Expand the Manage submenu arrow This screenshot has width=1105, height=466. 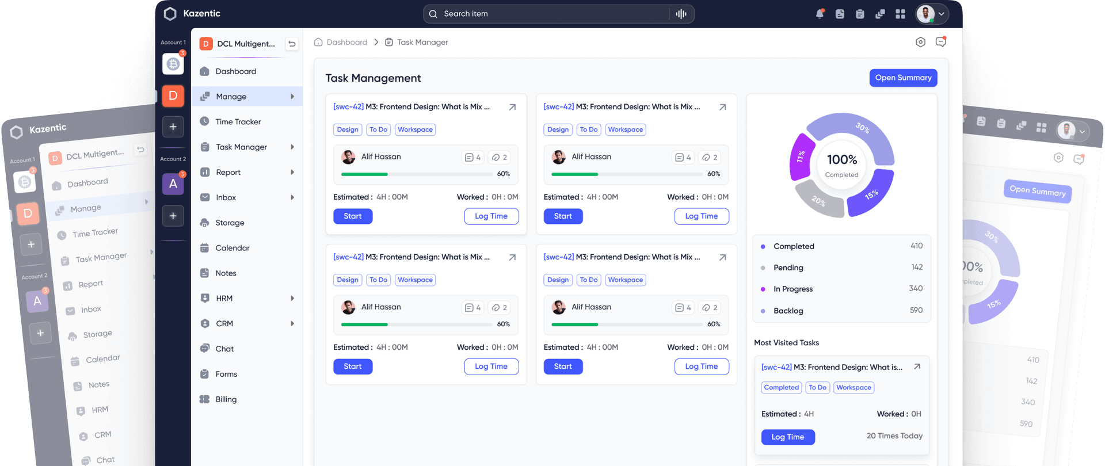coord(292,97)
